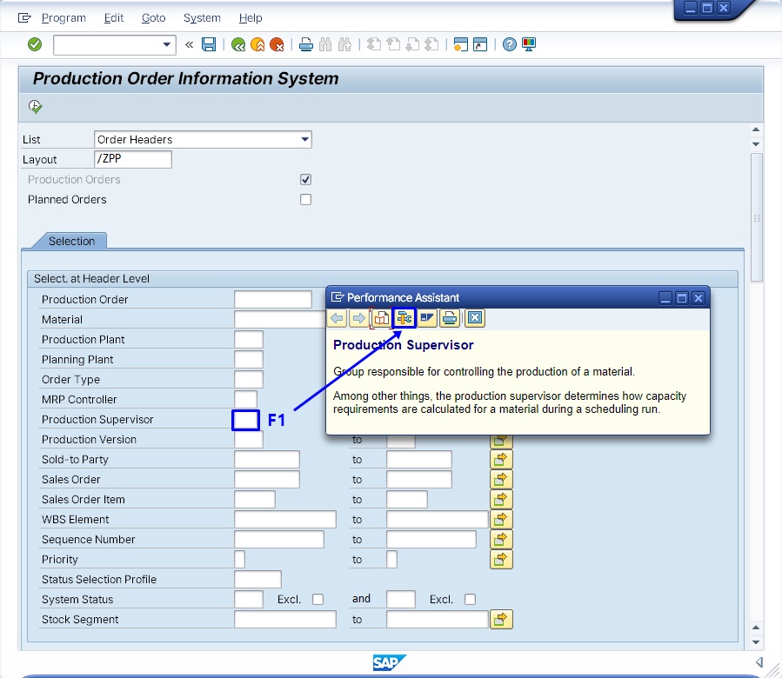Select the Selection tab
The image size is (782, 678).
click(71, 242)
